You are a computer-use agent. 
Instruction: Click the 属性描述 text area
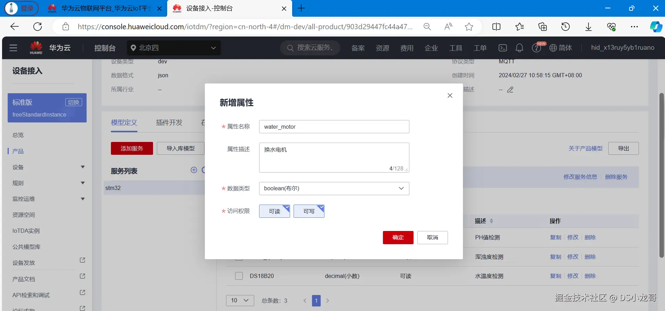[x=334, y=158]
